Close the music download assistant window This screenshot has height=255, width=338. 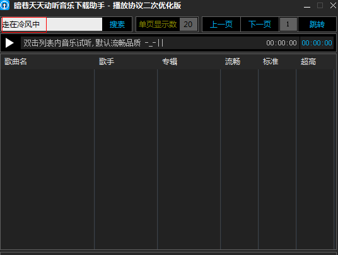click(x=333, y=6)
